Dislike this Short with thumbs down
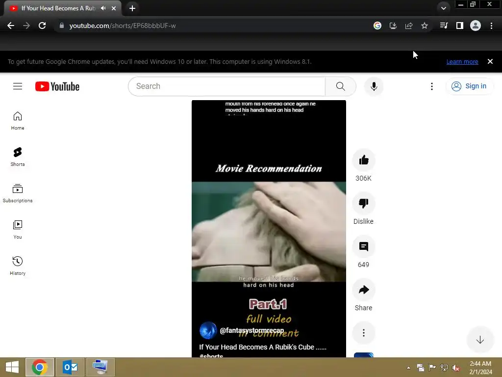Viewport: 502px width, 377px height. [x=363, y=203]
